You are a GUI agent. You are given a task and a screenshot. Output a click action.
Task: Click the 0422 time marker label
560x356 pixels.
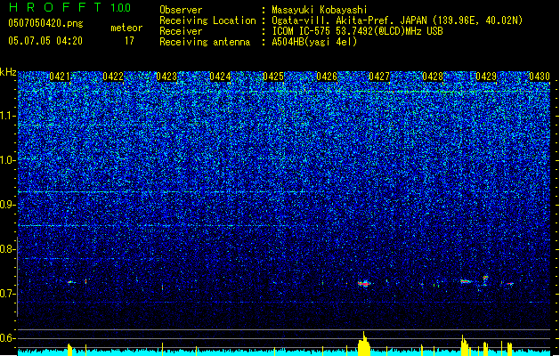coord(113,77)
